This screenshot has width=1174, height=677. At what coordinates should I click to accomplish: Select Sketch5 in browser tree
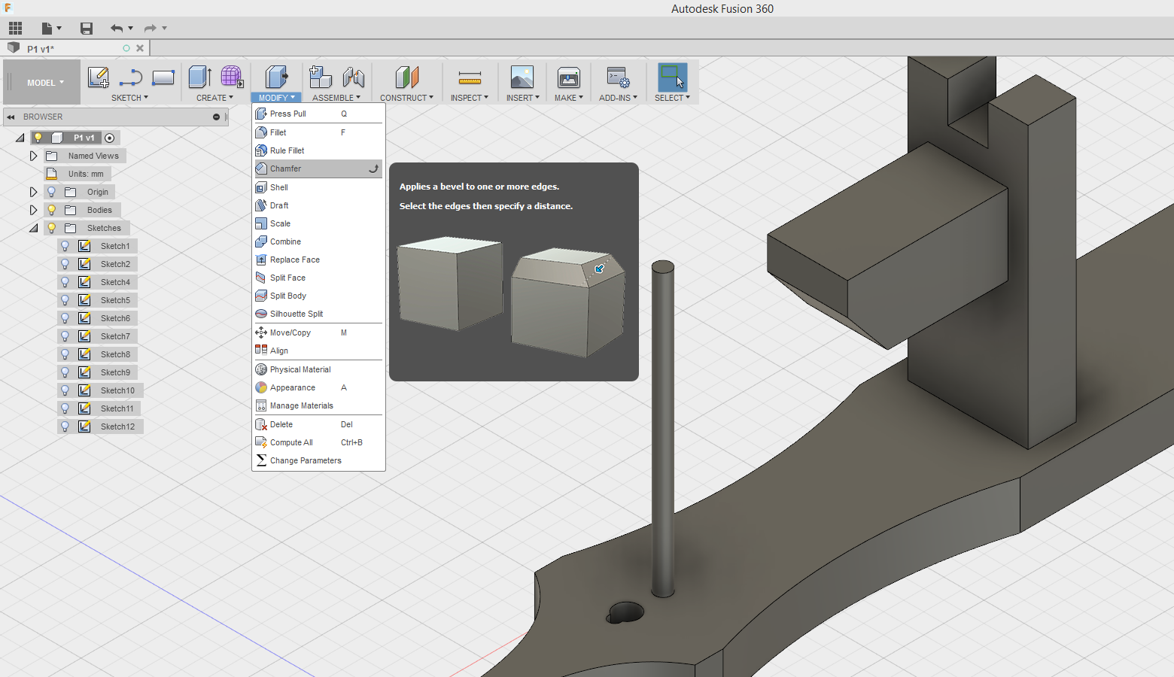[115, 300]
